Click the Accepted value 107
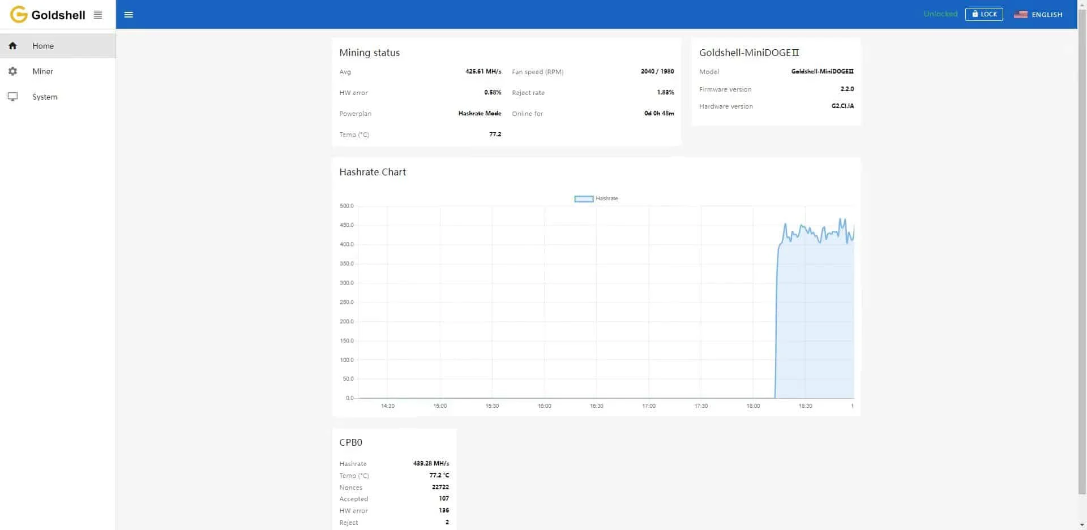1087x530 pixels. (444, 499)
